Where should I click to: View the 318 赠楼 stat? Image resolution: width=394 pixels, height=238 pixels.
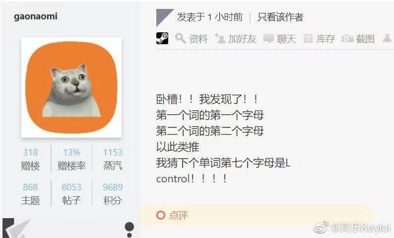[30, 159]
